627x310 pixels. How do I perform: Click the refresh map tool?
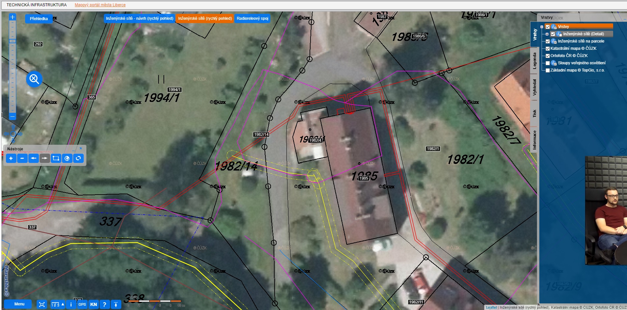[78, 158]
